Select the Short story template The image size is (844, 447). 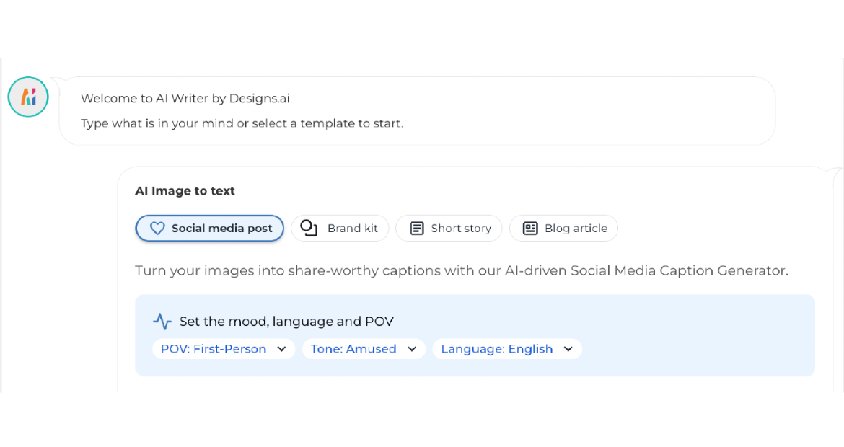tap(449, 228)
